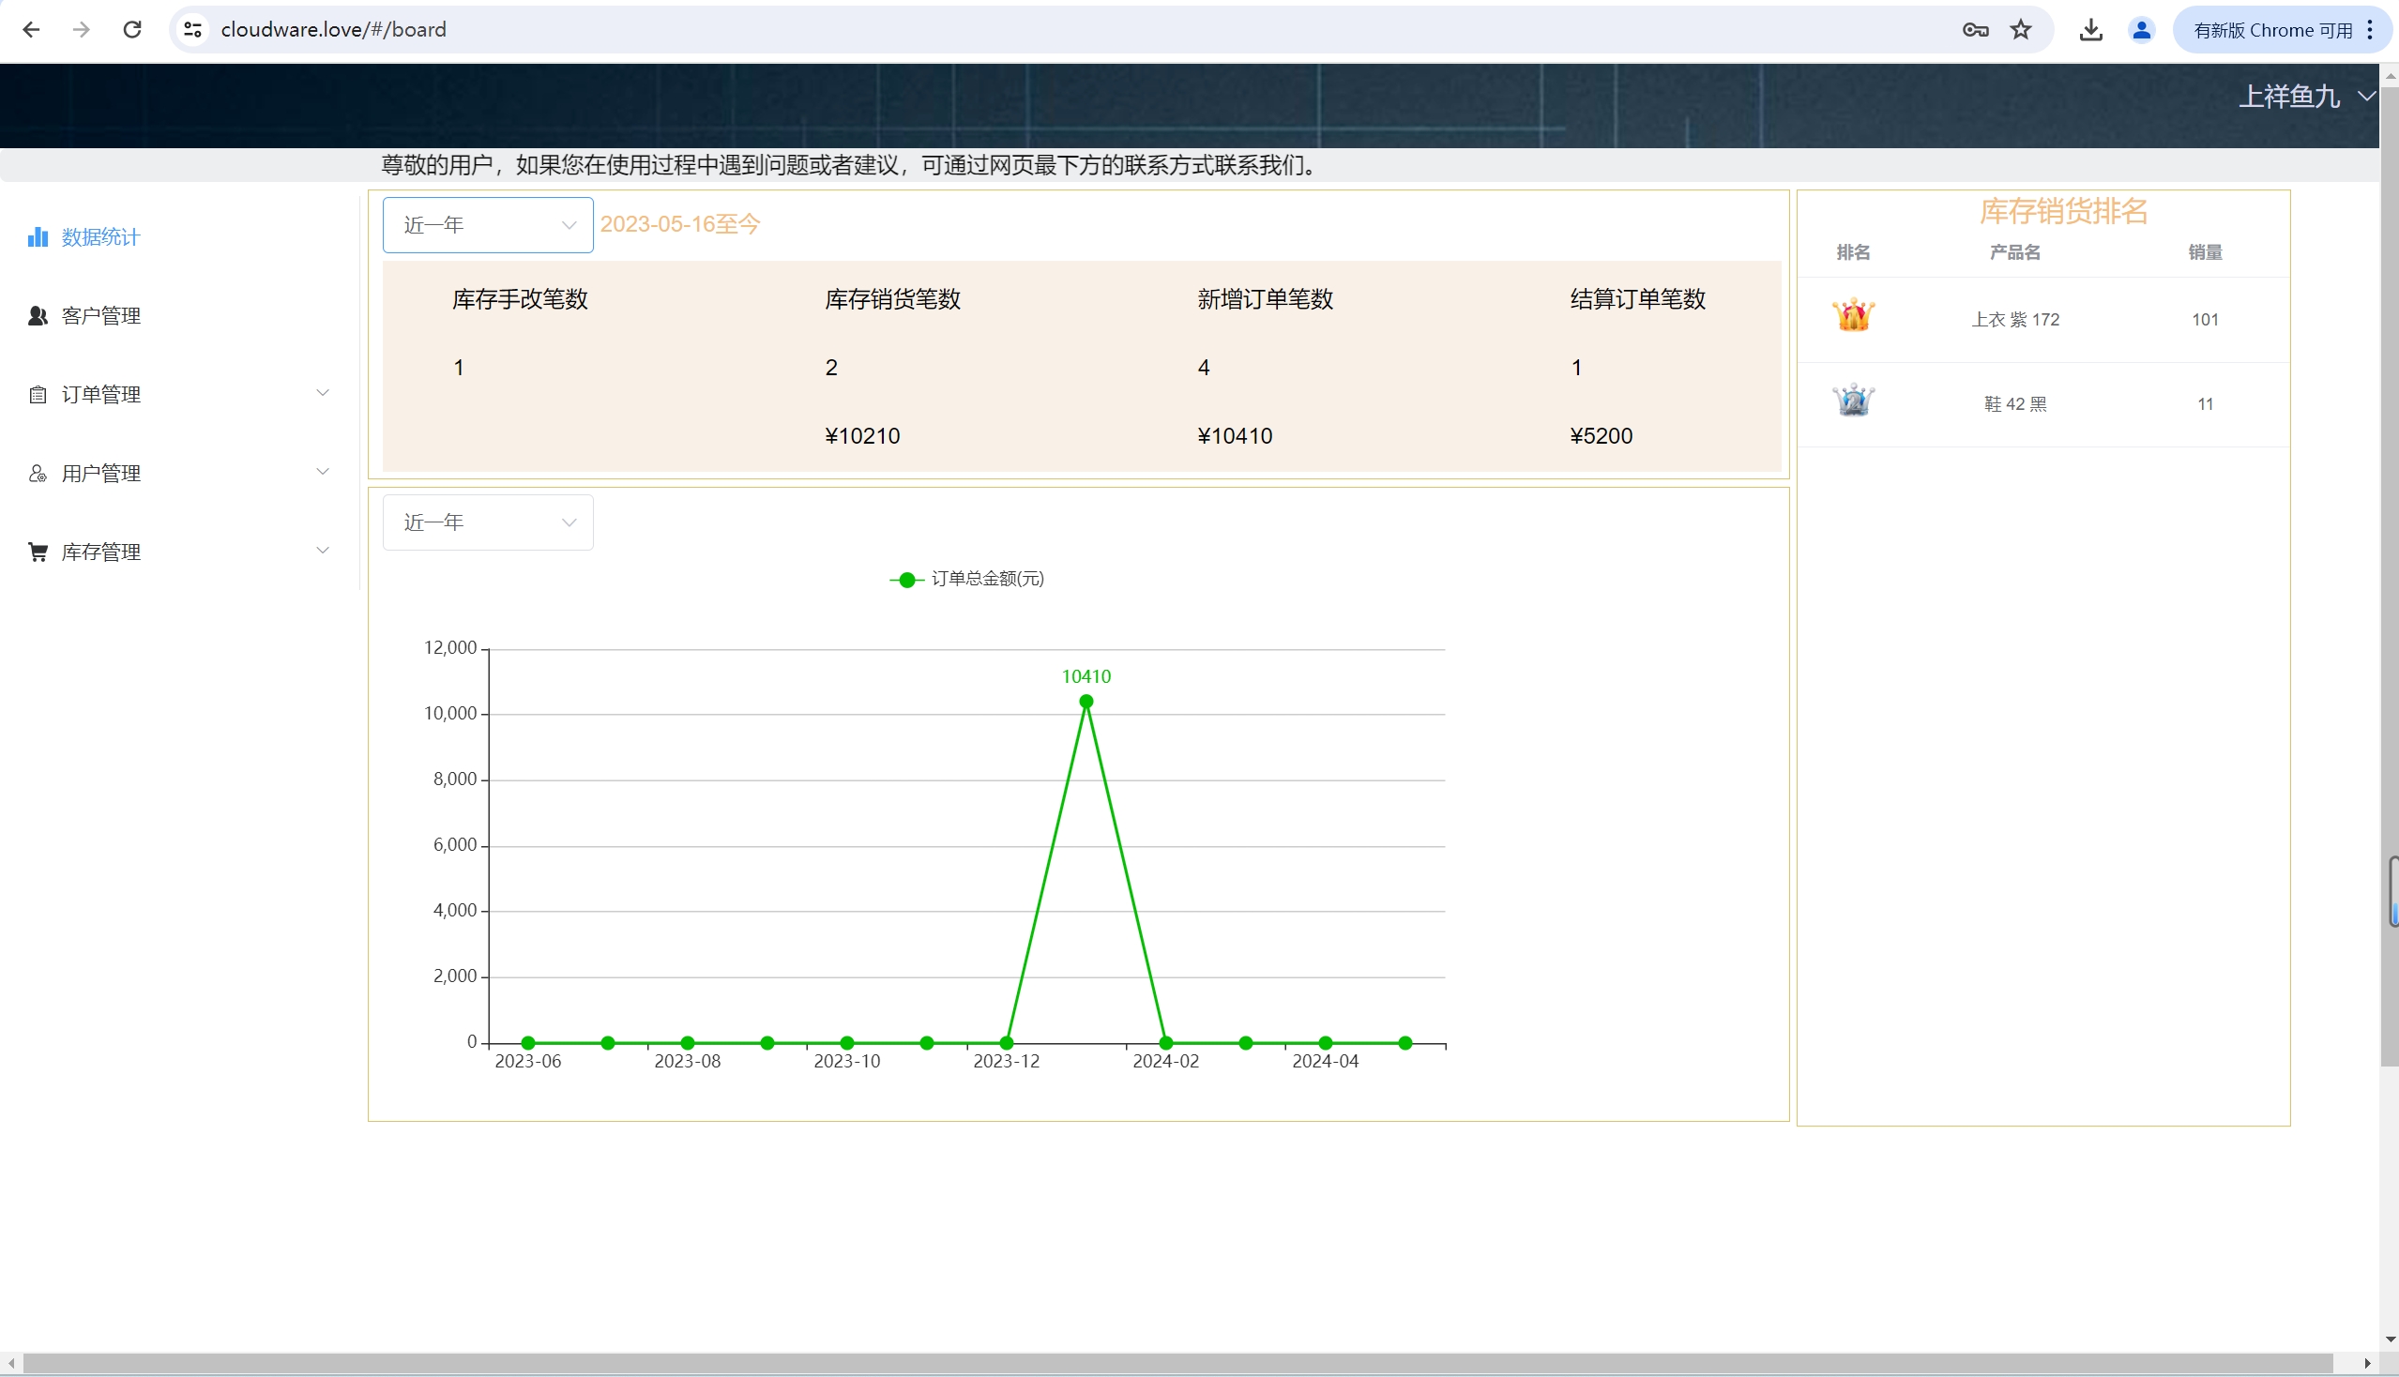Image resolution: width=2399 pixels, height=1377 pixels.
Task: Click the 库存销货排名 title
Action: [2063, 211]
